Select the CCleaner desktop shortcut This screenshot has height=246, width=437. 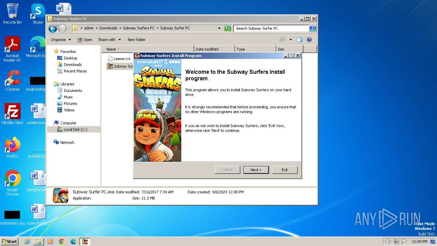point(12,81)
